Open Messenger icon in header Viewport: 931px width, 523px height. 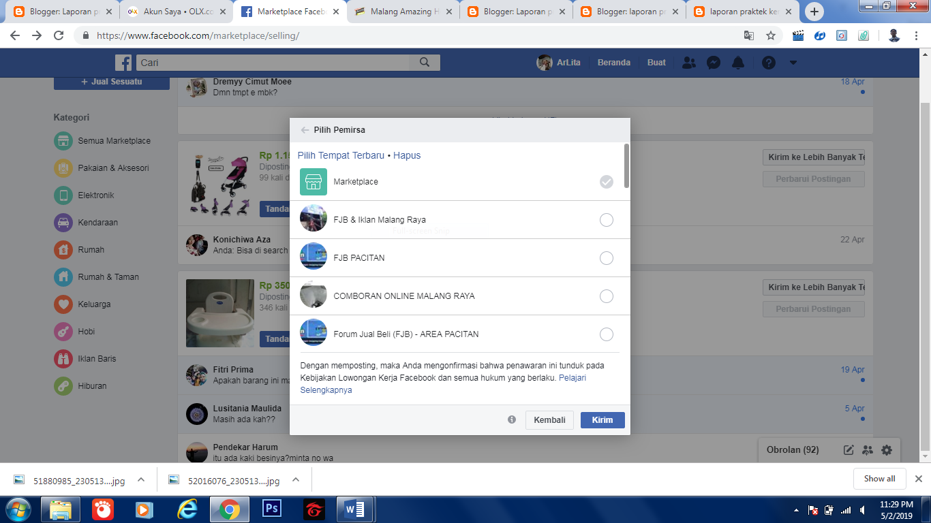pyautogui.click(x=714, y=63)
